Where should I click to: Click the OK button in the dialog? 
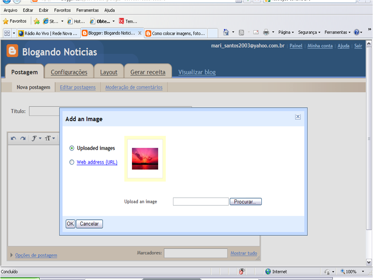[x=70, y=224]
